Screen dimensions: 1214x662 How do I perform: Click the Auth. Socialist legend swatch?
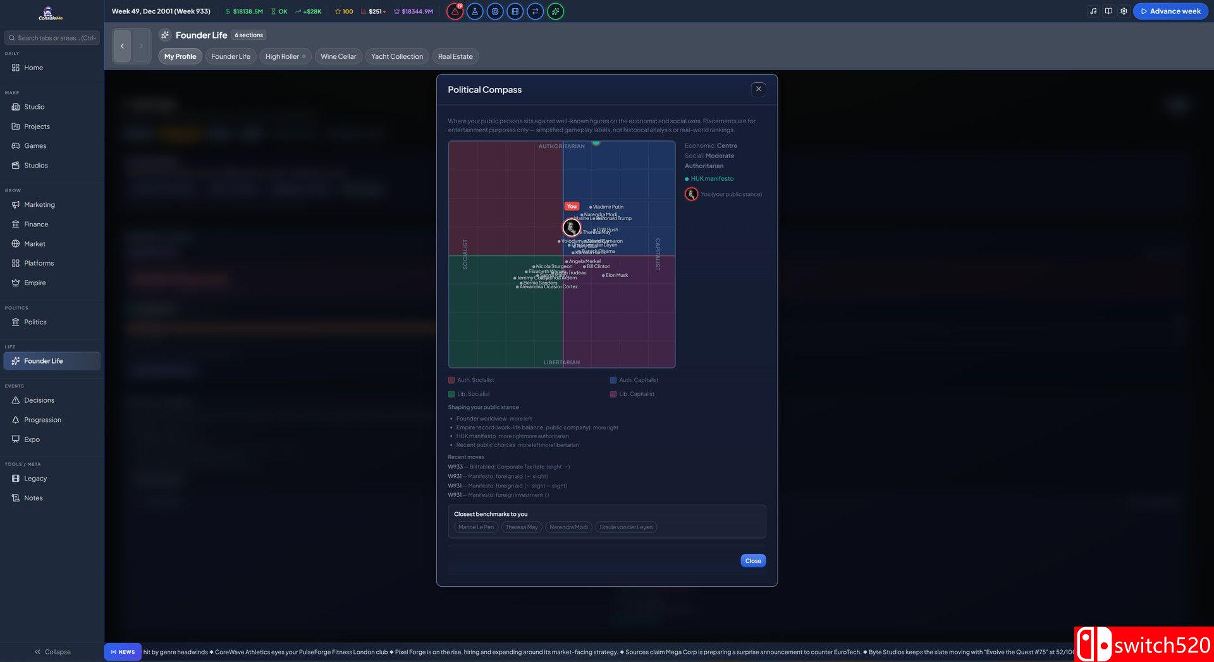pos(451,381)
